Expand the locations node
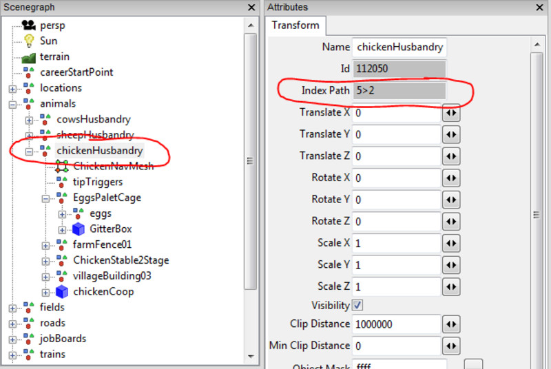This screenshot has width=551, height=369. pos(12,89)
